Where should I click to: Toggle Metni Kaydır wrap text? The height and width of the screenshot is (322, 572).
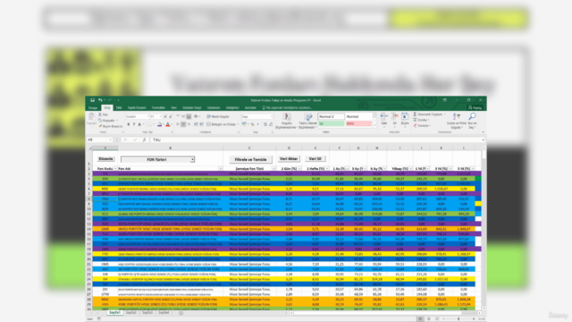click(218, 116)
